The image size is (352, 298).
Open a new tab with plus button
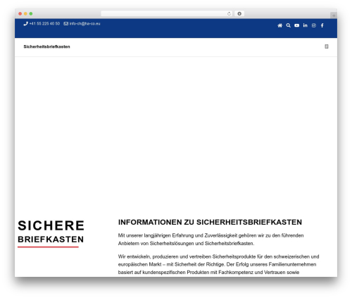[x=334, y=15]
